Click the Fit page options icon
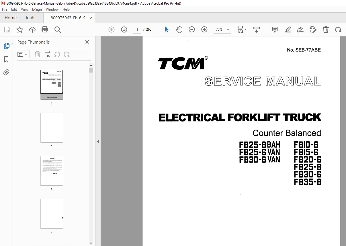The width and height of the screenshot is (346, 246). point(240,30)
